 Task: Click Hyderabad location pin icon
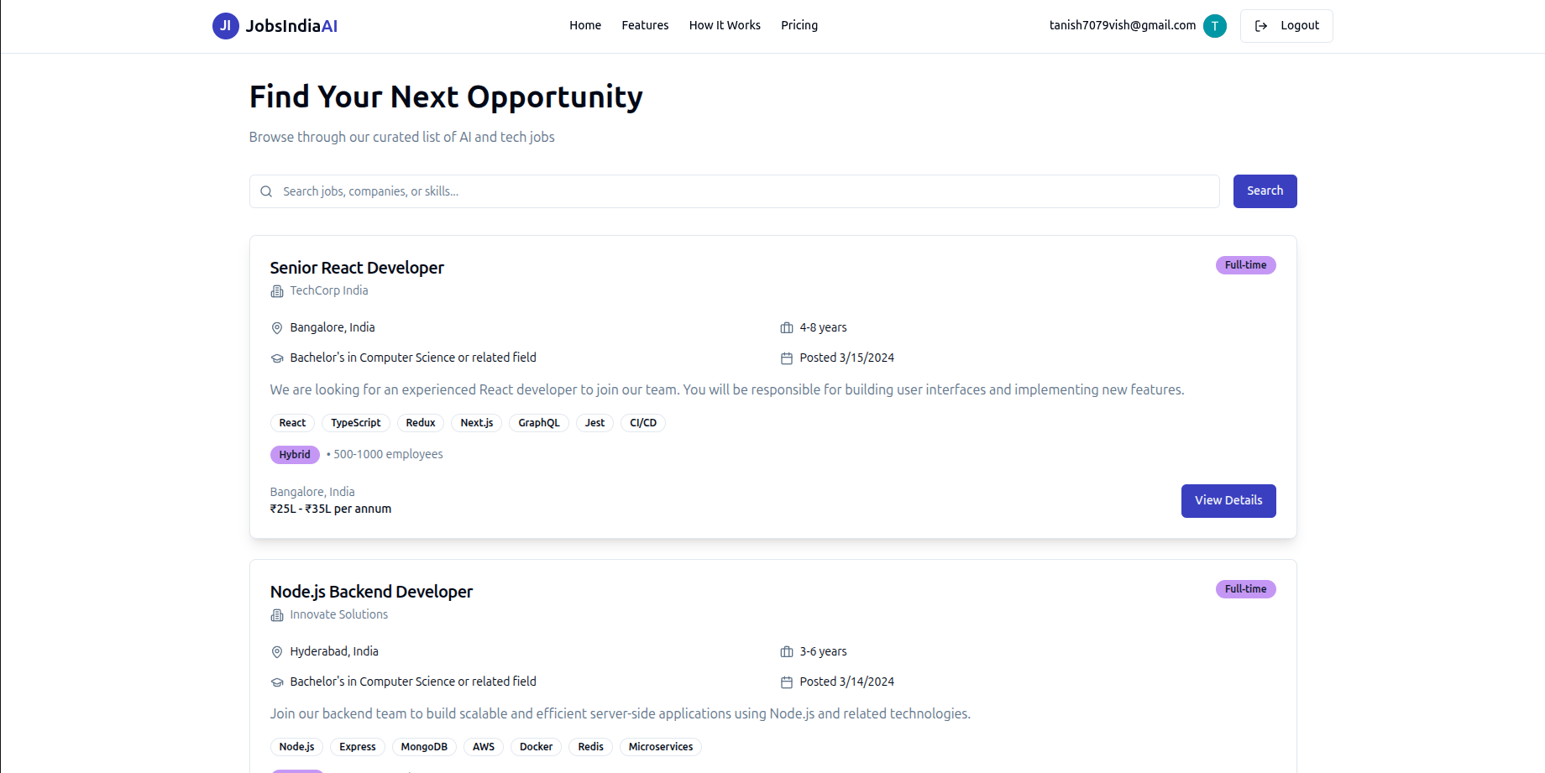point(277,652)
